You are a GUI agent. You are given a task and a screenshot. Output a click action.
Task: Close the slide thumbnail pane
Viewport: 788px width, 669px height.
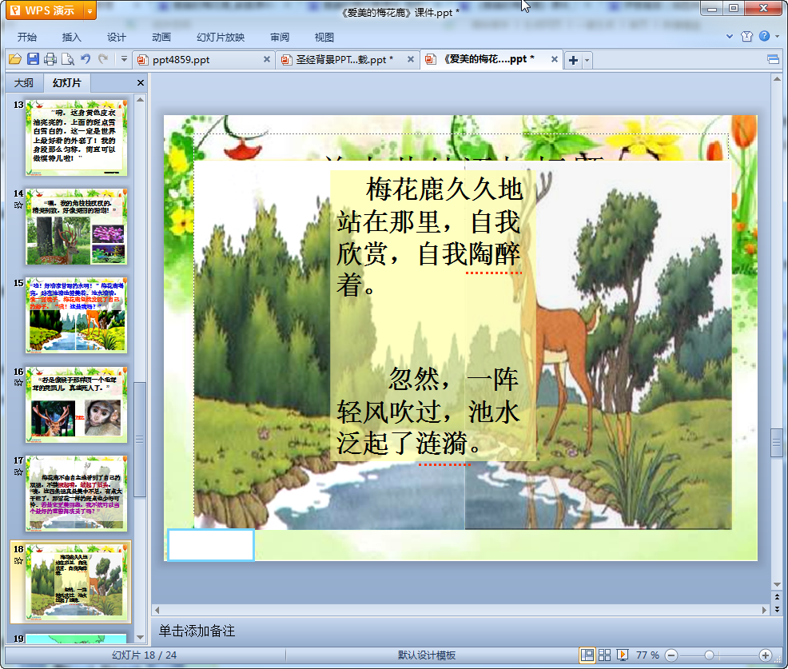coord(141,83)
